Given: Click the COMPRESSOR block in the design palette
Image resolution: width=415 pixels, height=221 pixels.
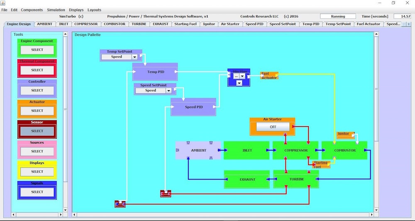Looking at the screenshot, I should pos(295,150).
